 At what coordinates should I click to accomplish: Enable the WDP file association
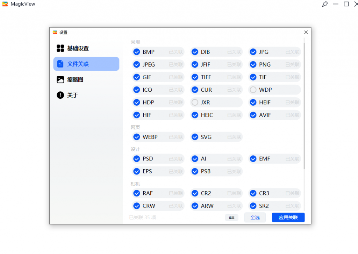pyautogui.click(x=253, y=90)
